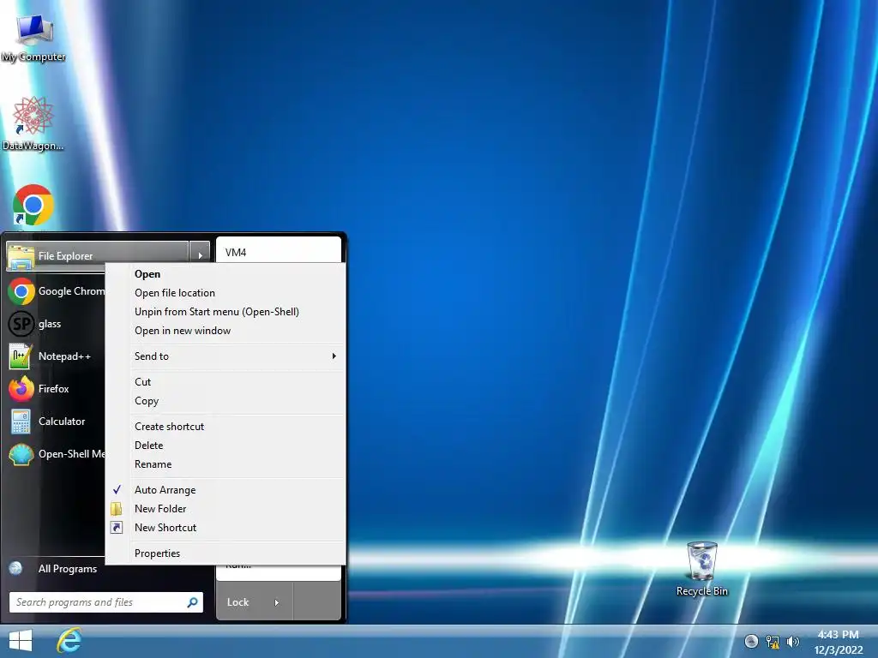Click the New Shortcut arrow icon
This screenshot has width=878, height=658.
point(117,528)
